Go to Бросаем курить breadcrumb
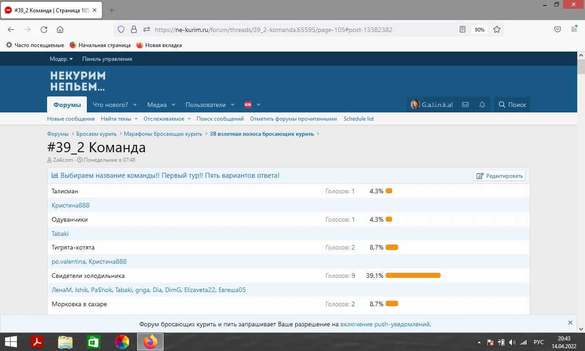 coord(96,134)
